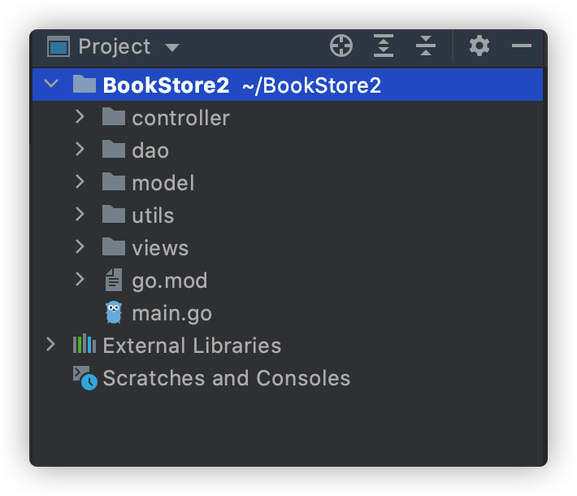Open the Project view dropdown arrow

171,47
